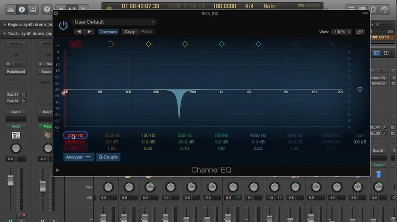397x222 pixels.
Task: Click the 350 Hz frequency value
Action: point(185,135)
